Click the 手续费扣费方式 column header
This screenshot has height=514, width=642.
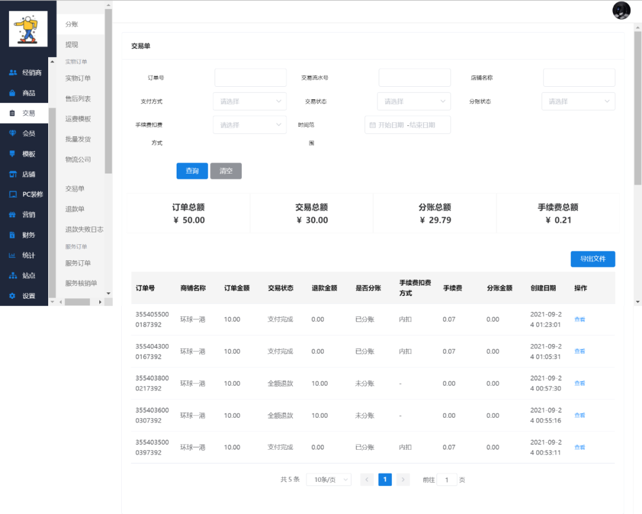tap(415, 288)
